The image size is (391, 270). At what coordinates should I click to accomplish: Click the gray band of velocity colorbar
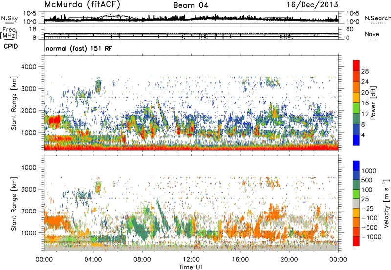tap(356, 203)
